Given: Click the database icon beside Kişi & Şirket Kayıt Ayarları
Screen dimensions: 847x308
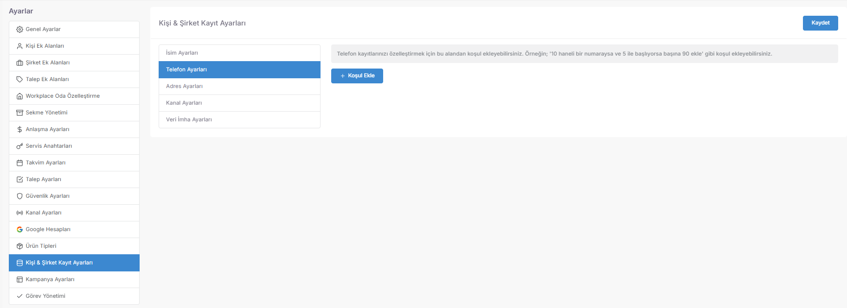Looking at the screenshot, I should 19,263.
